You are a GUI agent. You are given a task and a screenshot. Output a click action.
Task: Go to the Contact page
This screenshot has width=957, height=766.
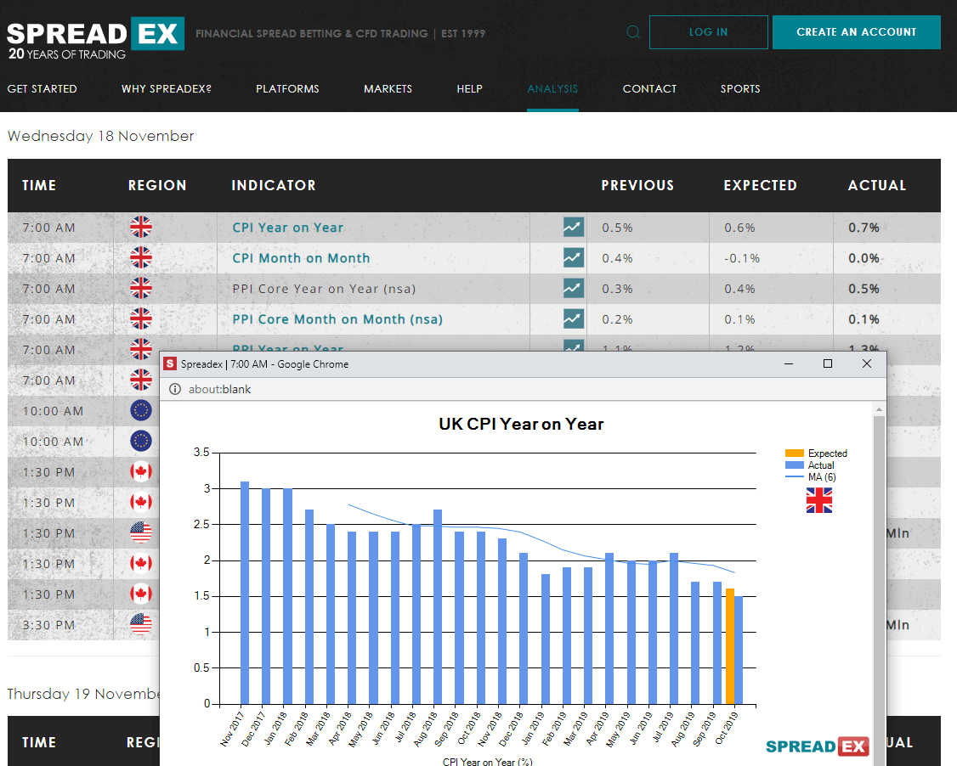pos(649,89)
